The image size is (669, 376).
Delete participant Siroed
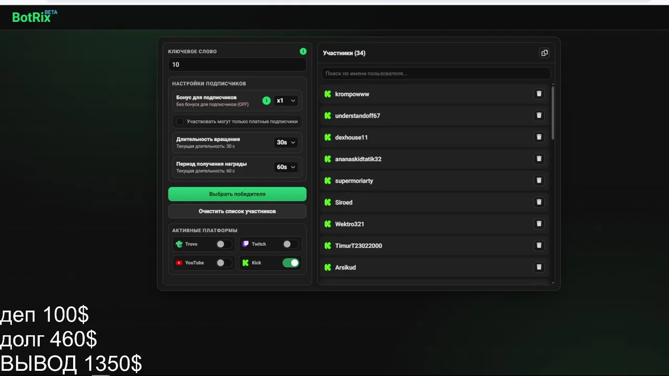[x=539, y=202]
